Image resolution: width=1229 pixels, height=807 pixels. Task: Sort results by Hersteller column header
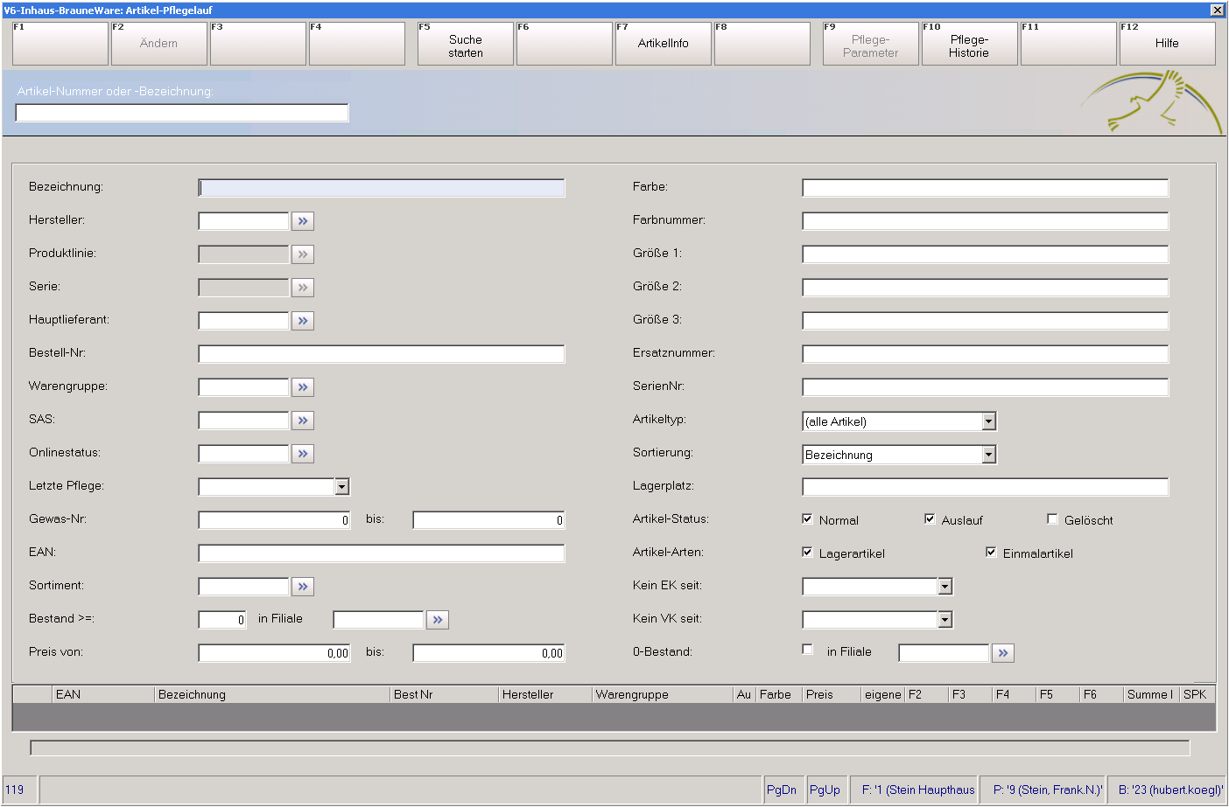point(544,694)
